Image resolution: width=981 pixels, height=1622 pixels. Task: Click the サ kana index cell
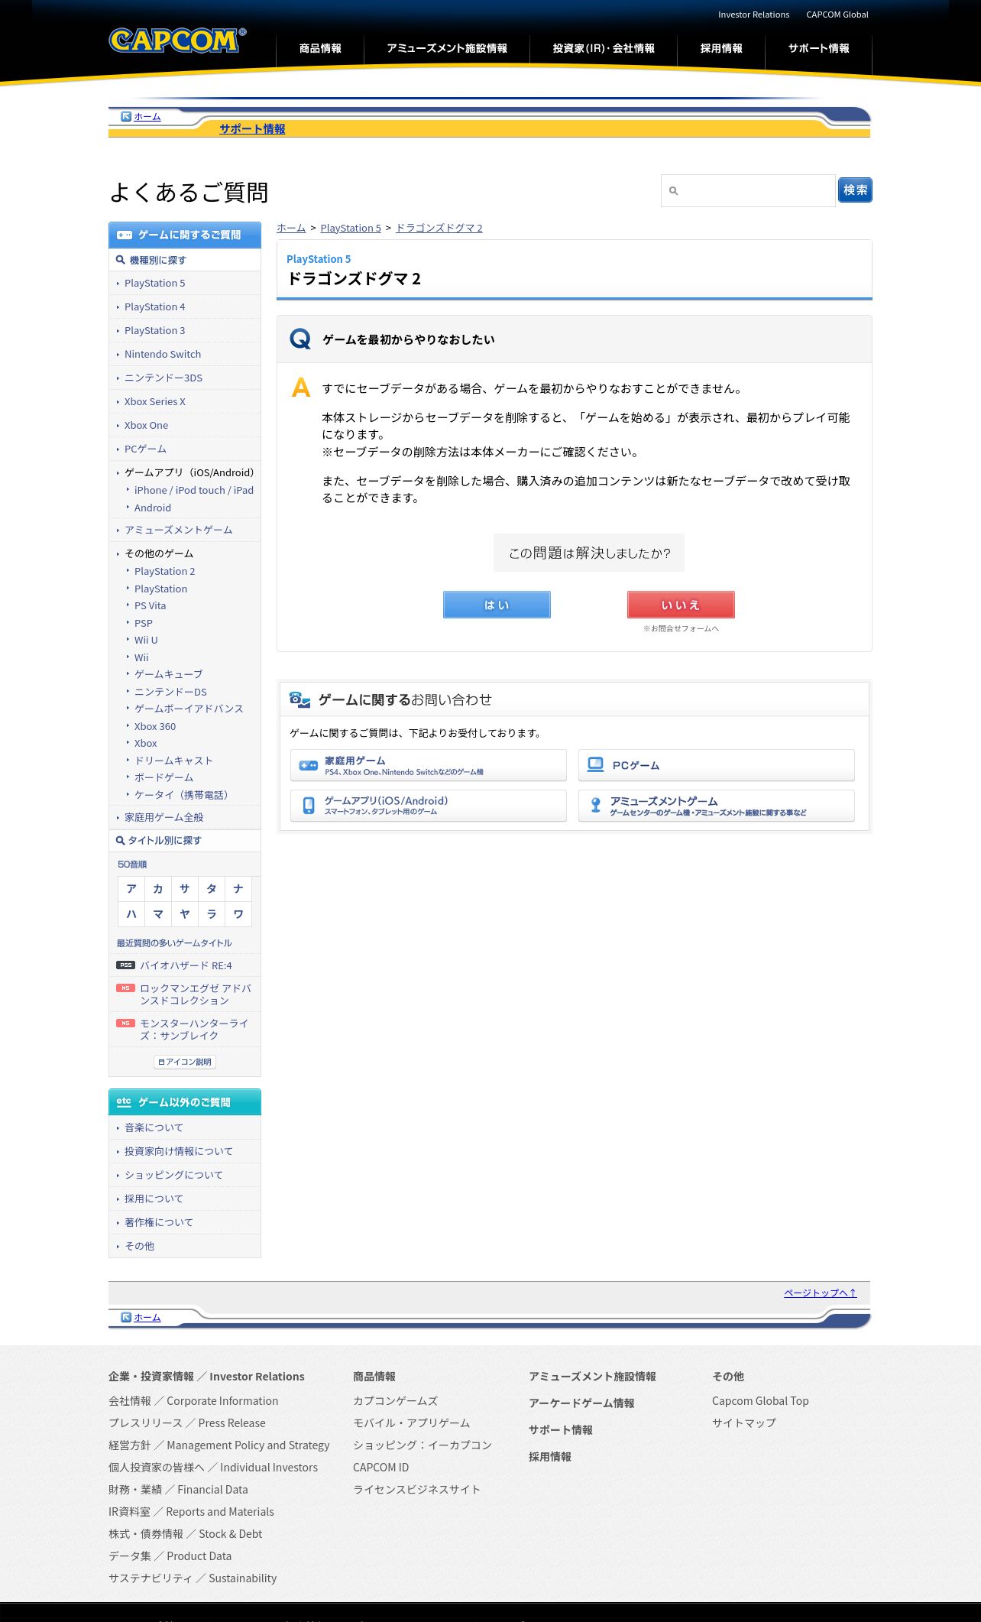coord(185,889)
